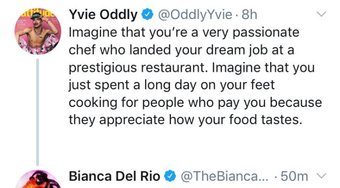Click the verified badge beside Yvie Oddly
This screenshot has width=340, height=188.
point(148,14)
